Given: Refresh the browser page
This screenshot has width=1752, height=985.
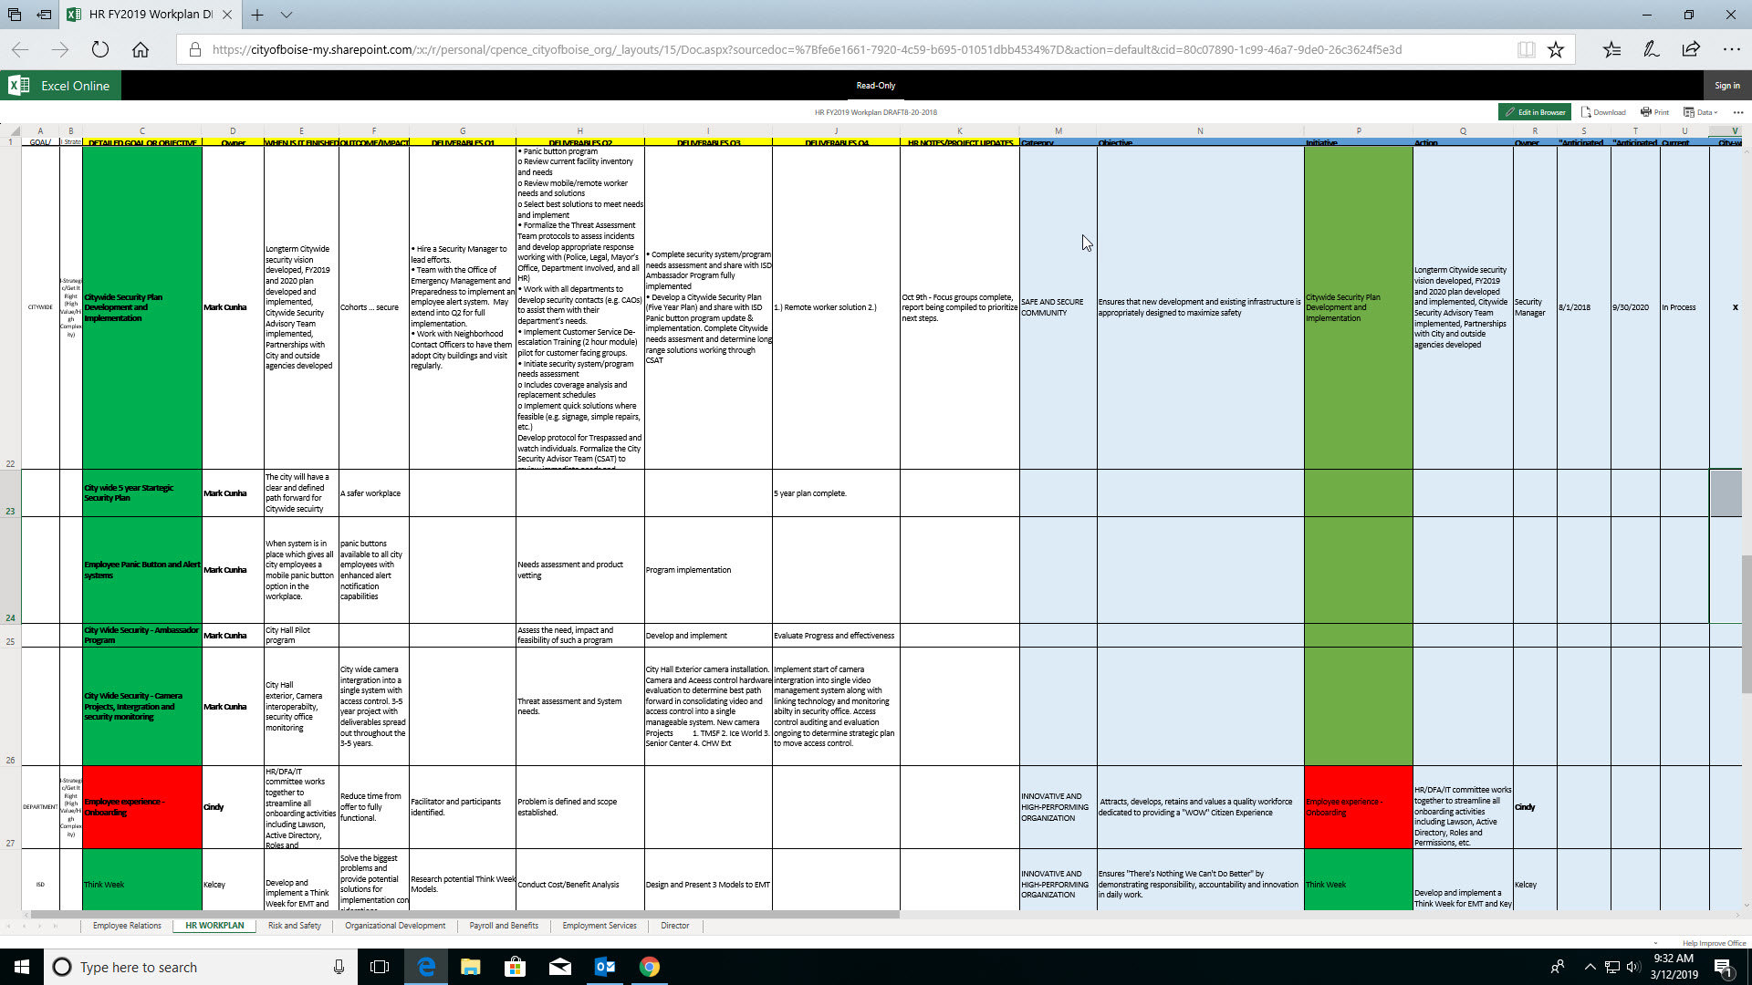Looking at the screenshot, I should point(100,50).
